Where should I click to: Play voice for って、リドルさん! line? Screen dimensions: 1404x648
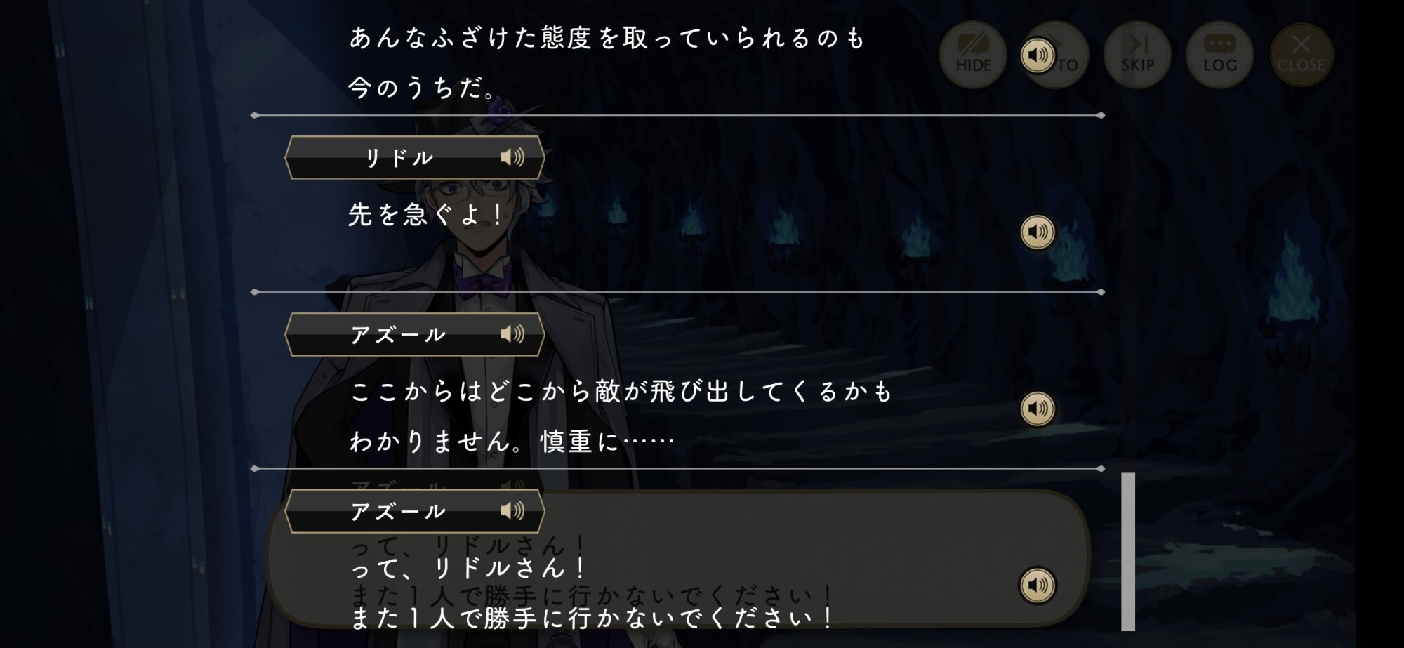(1037, 585)
